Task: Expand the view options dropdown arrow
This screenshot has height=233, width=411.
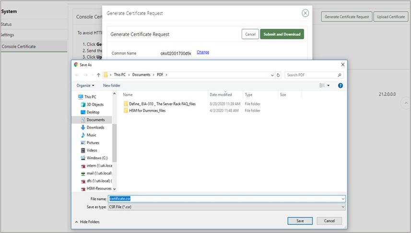Action: pyautogui.click(x=329, y=86)
